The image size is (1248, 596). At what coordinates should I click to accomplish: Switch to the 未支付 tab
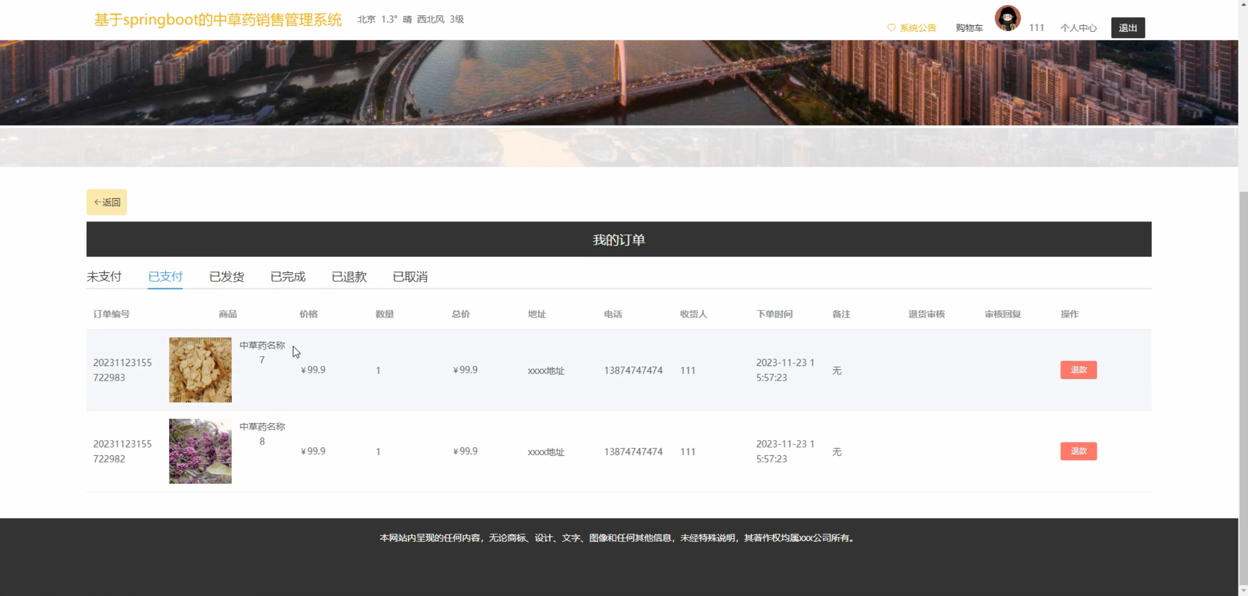tap(104, 277)
